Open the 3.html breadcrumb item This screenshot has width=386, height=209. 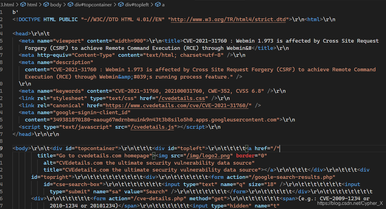coord(7,5)
